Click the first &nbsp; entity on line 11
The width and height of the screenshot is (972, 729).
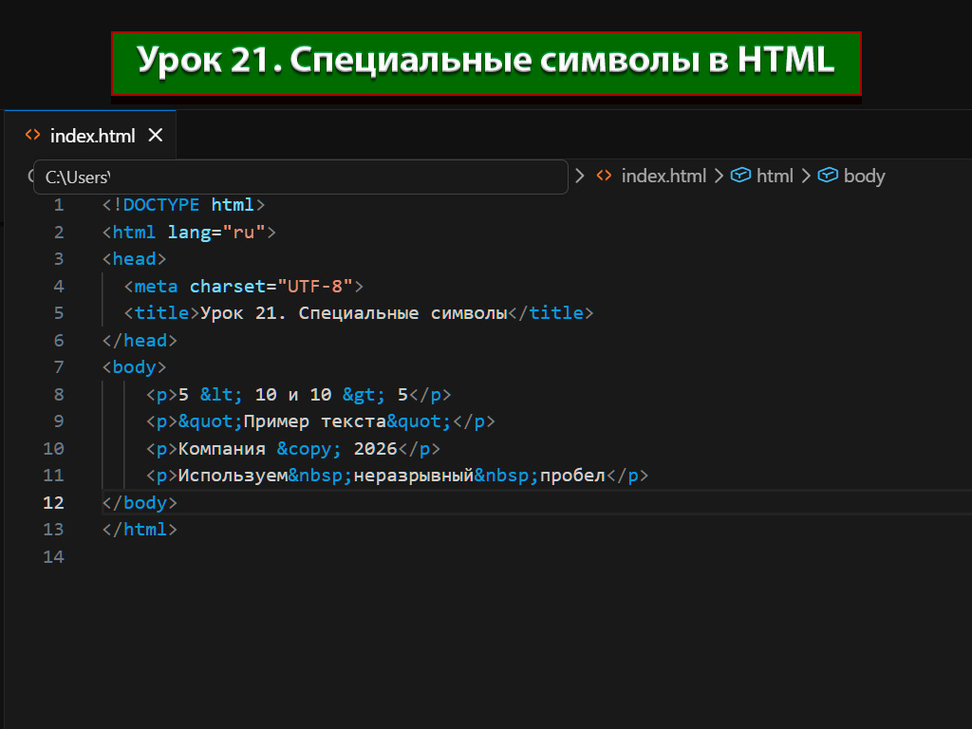[x=321, y=476]
